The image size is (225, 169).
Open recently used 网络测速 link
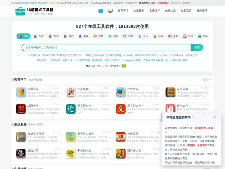point(97,60)
